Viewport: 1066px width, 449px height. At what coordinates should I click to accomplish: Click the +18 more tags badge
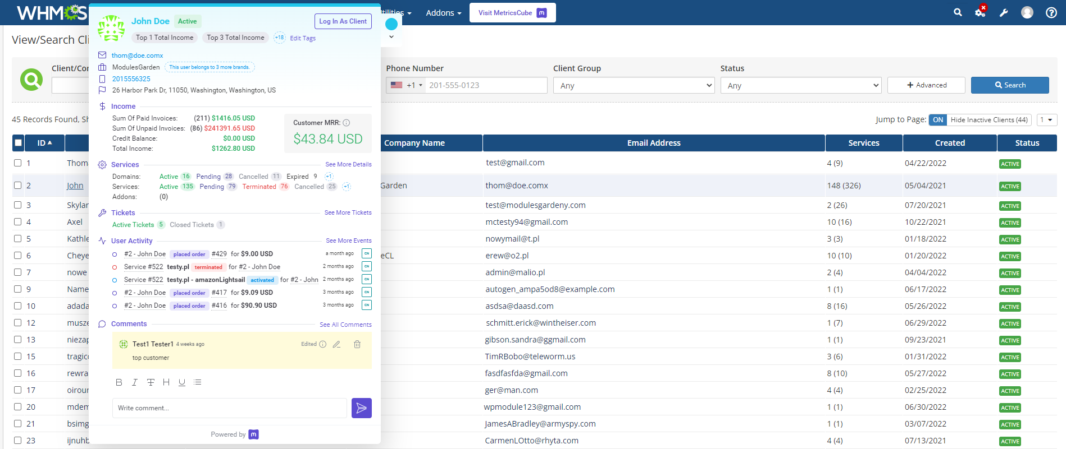tap(279, 38)
